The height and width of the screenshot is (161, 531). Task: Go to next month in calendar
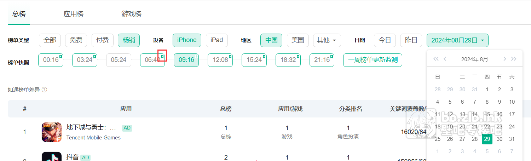(x=505, y=59)
